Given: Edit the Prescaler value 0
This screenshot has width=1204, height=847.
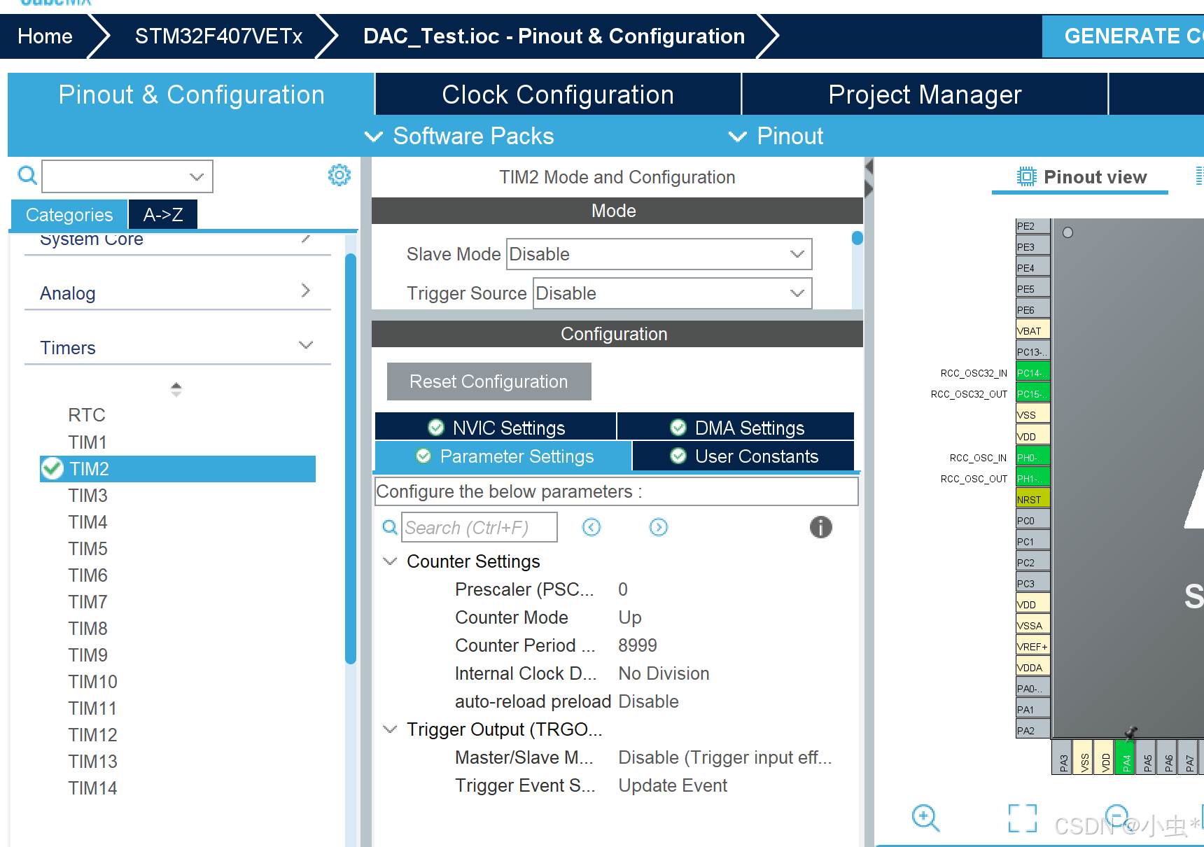Looking at the screenshot, I should point(623,589).
